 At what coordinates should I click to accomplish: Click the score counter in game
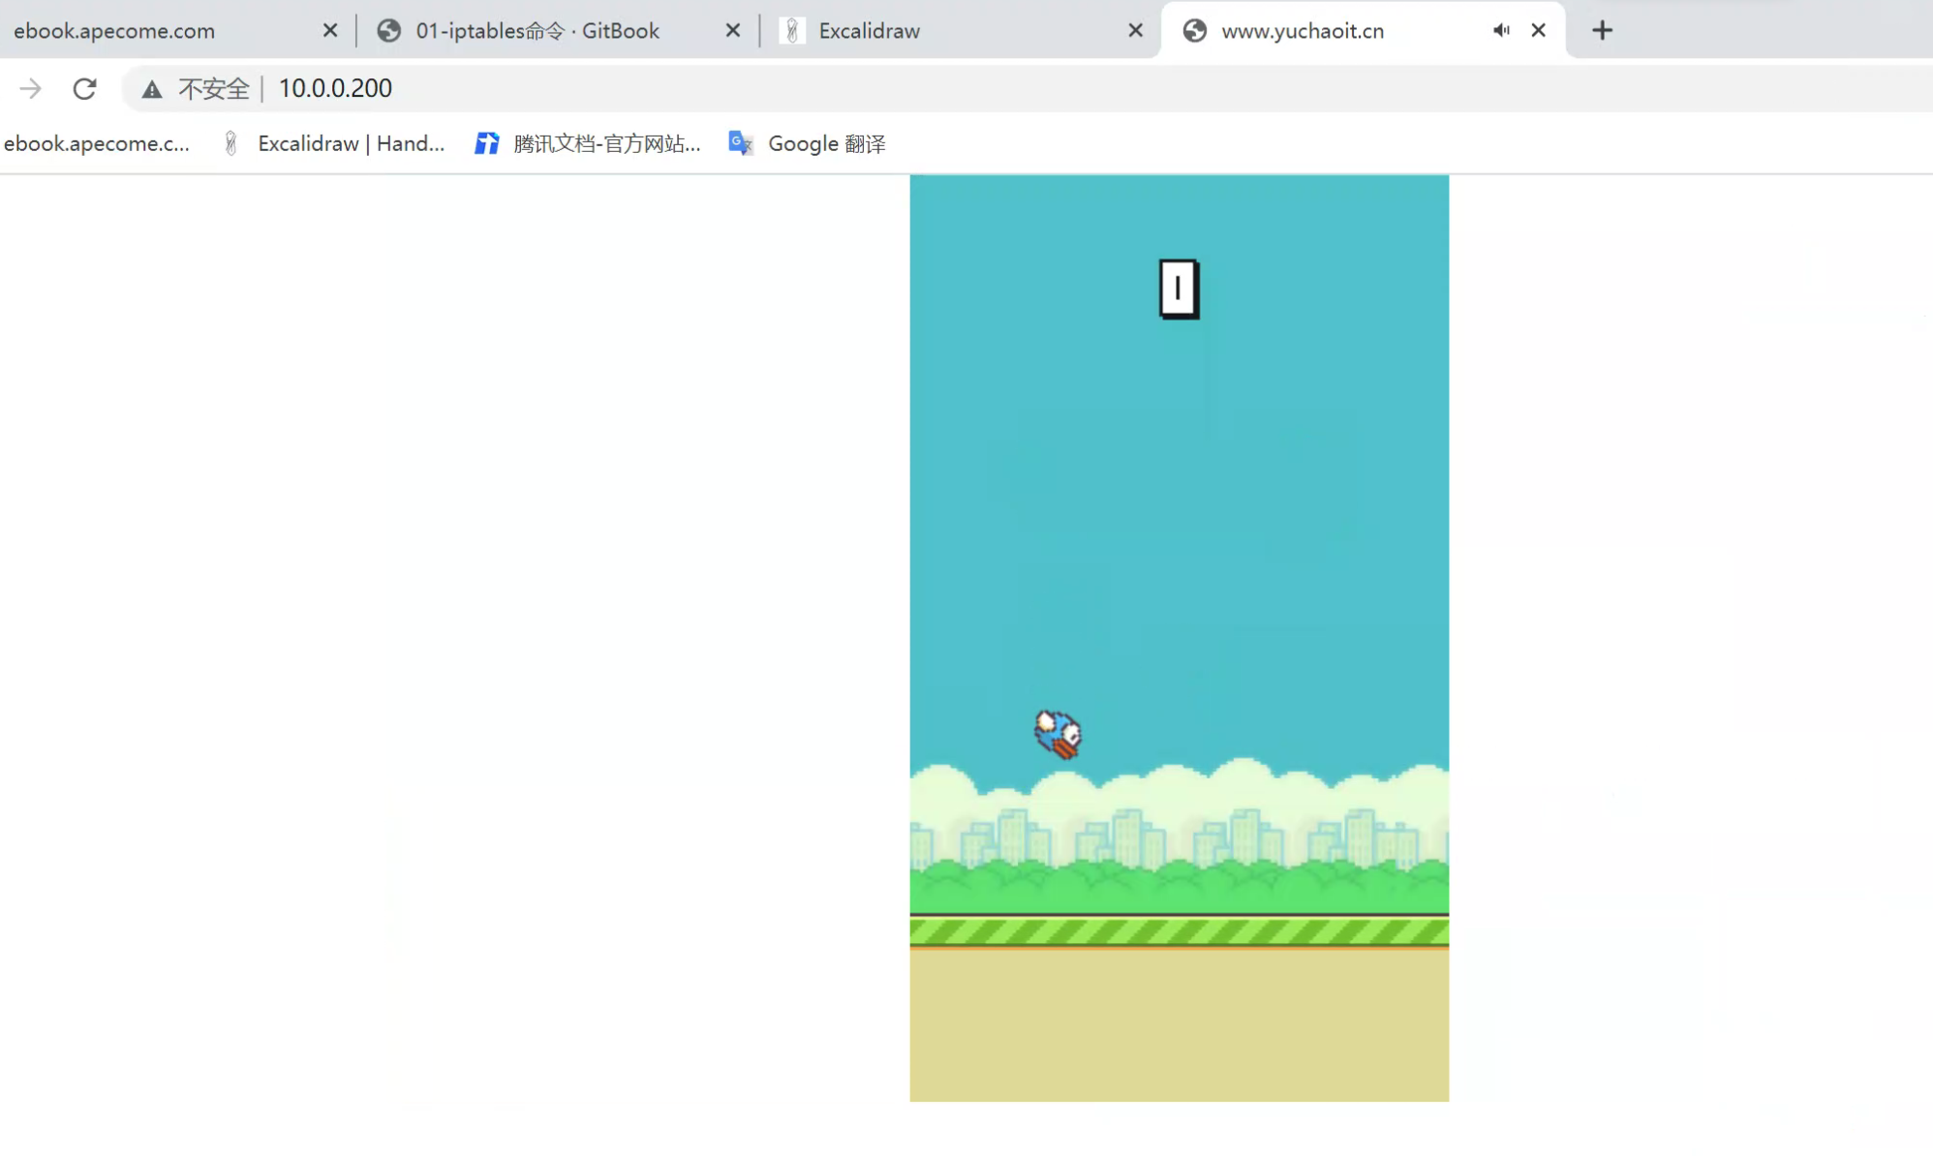pyautogui.click(x=1179, y=289)
